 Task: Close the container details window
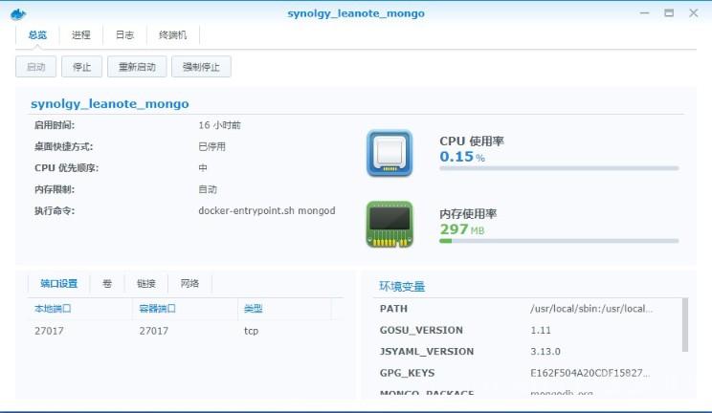694,13
